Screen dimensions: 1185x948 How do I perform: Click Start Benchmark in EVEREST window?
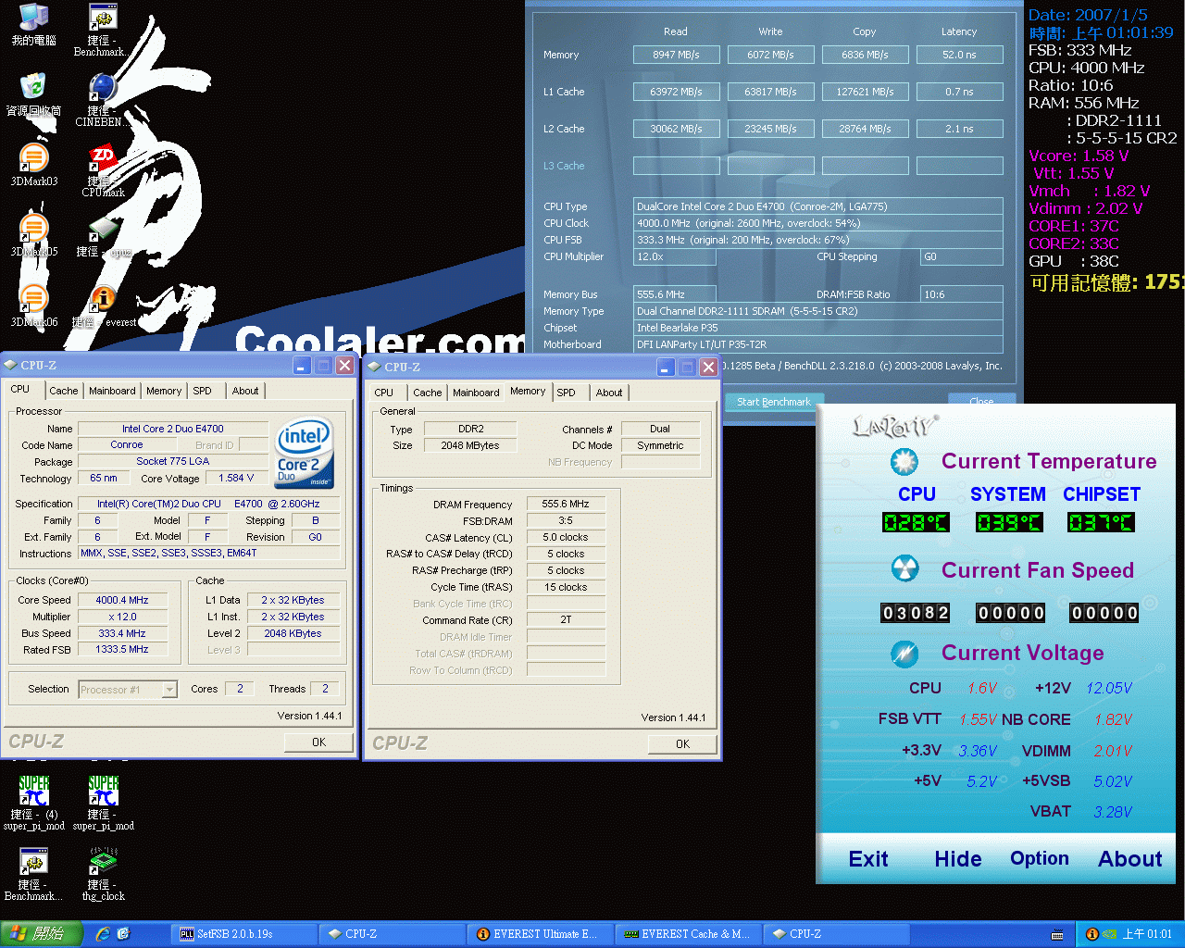(x=773, y=402)
